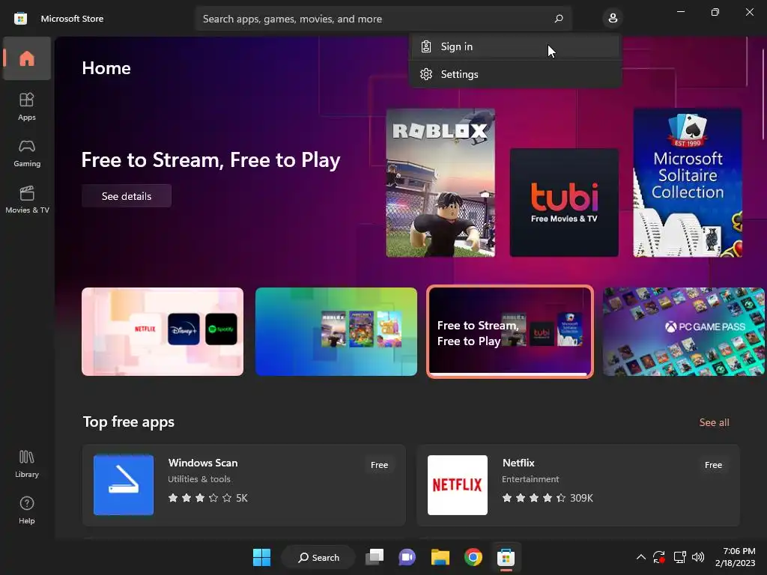
Task: Click the Free button for Netflix
Action: pos(713,465)
